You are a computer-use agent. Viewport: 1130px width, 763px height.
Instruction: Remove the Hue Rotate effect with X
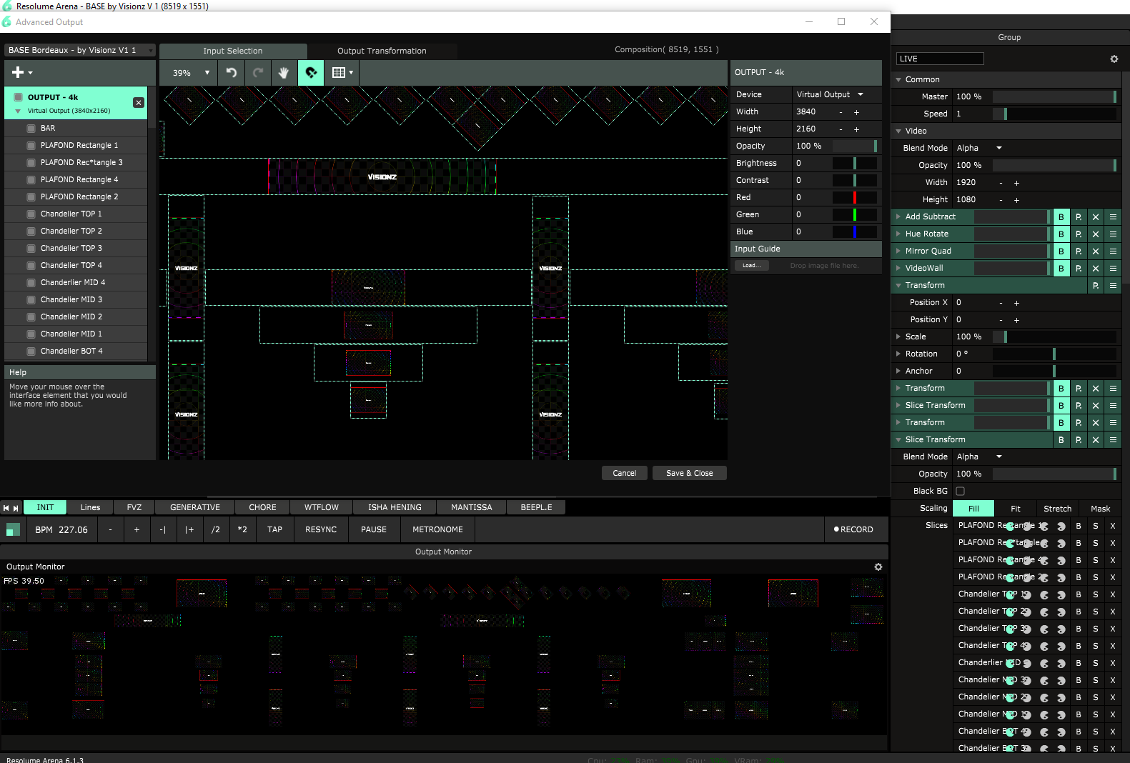point(1096,234)
